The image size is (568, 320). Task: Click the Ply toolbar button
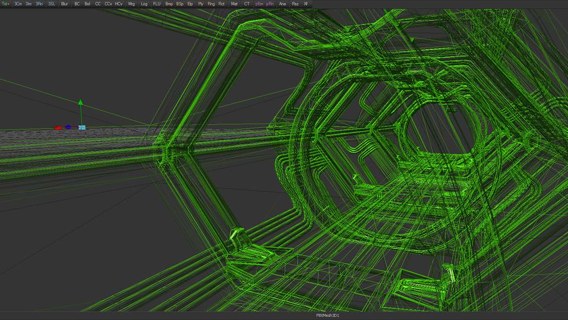(200, 4)
